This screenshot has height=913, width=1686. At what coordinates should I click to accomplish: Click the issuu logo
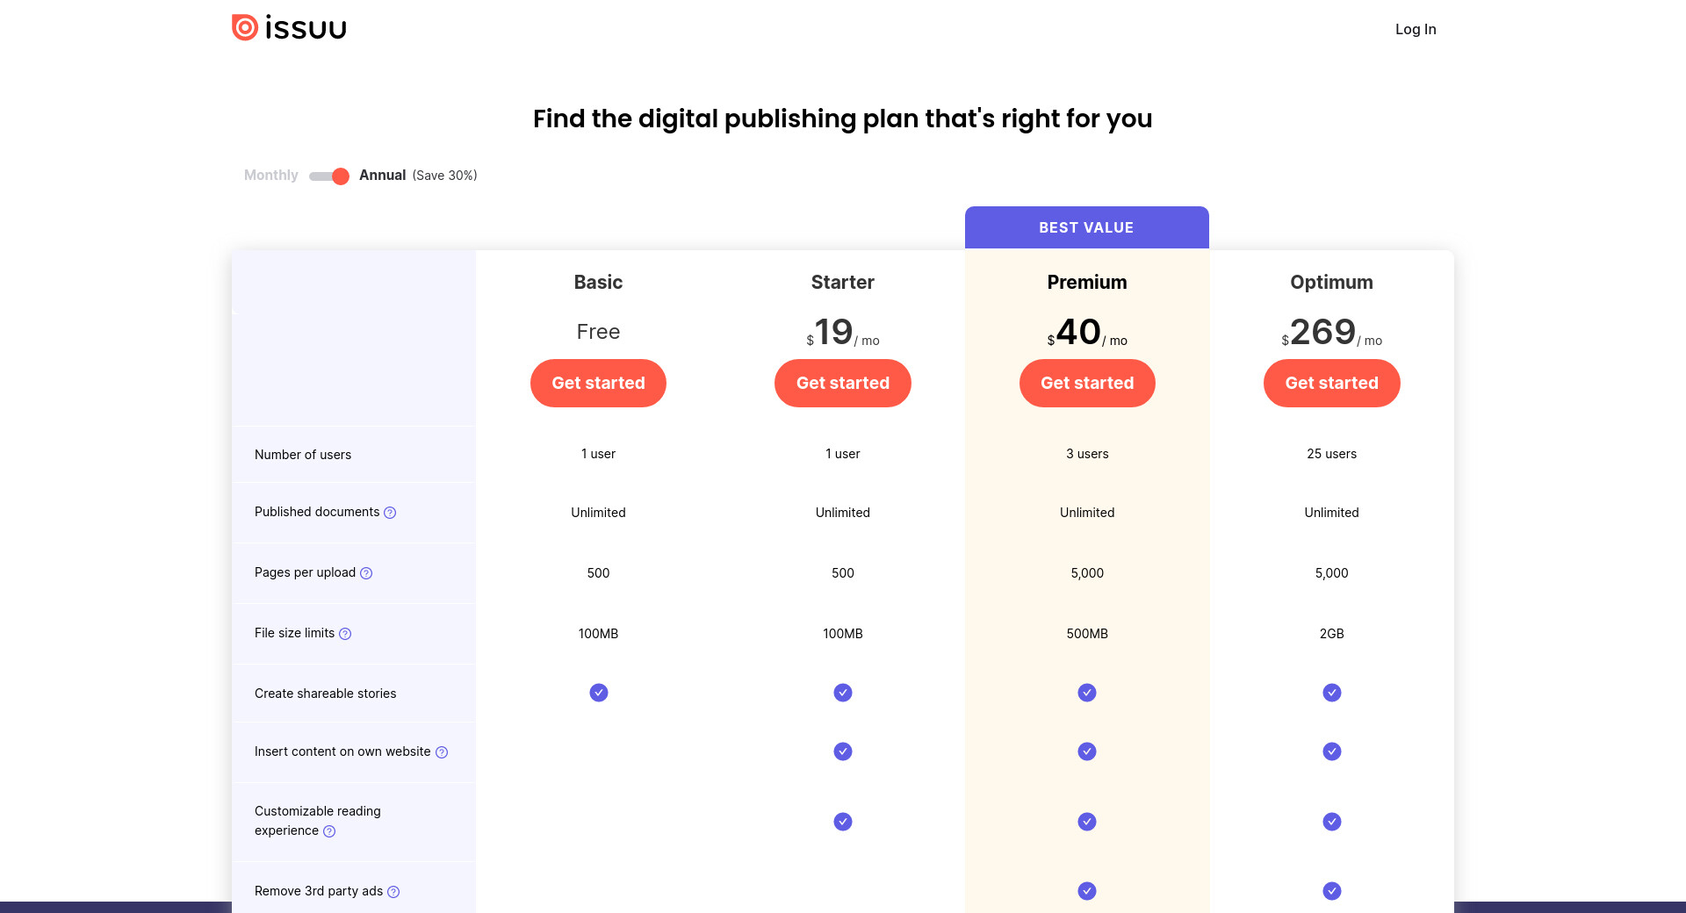point(289,28)
